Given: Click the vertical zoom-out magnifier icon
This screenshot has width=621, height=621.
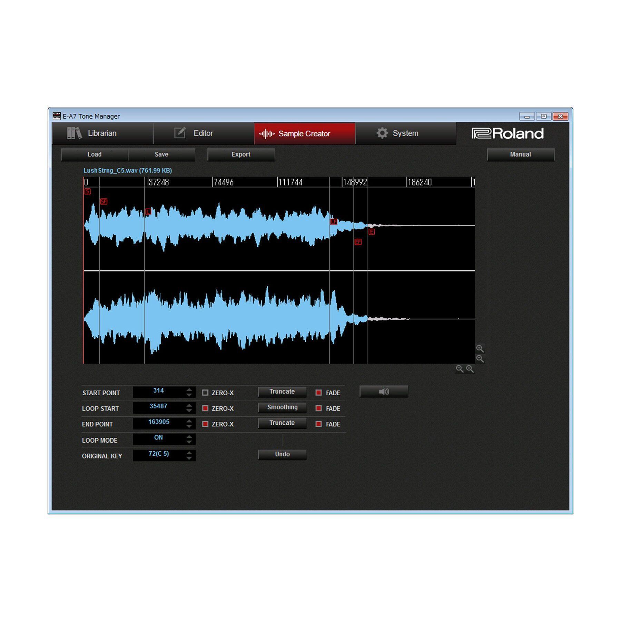Looking at the screenshot, I should tap(480, 359).
